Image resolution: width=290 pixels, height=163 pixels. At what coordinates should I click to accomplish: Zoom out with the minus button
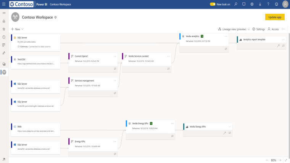pyautogui.click(x=267, y=160)
